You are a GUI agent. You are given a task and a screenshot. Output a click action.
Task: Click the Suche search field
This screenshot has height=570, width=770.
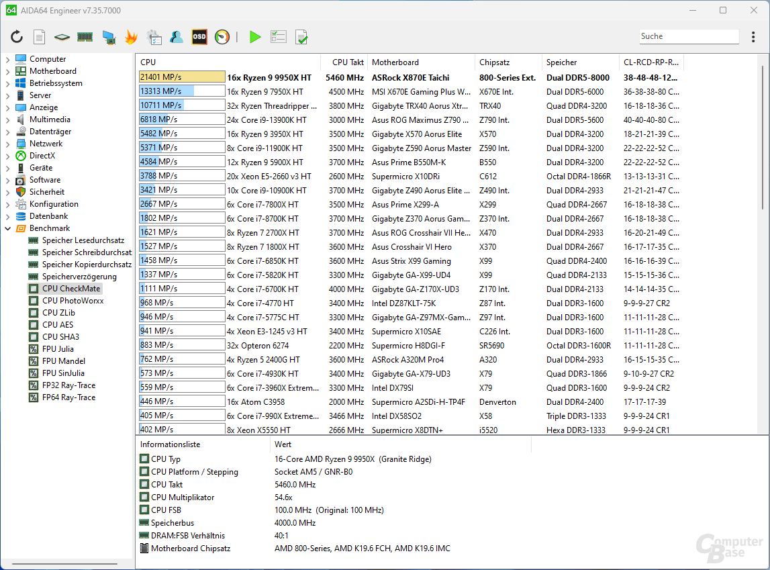(x=688, y=36)
